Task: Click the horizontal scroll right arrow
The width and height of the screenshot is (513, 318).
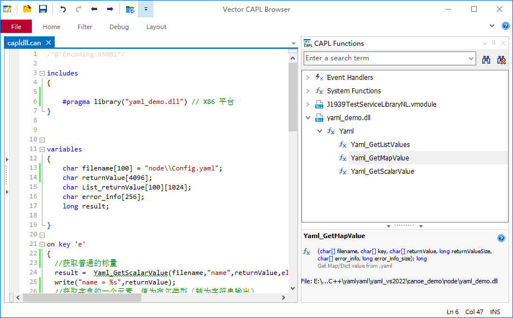Action: coord(284,298)
